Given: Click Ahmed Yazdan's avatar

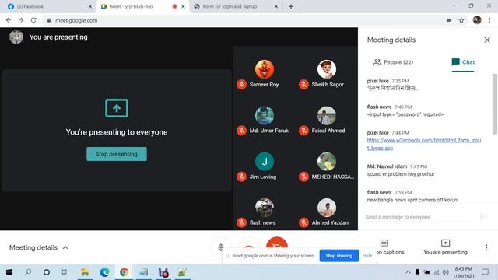Looking at the screenshot, I should pos(327,208).
